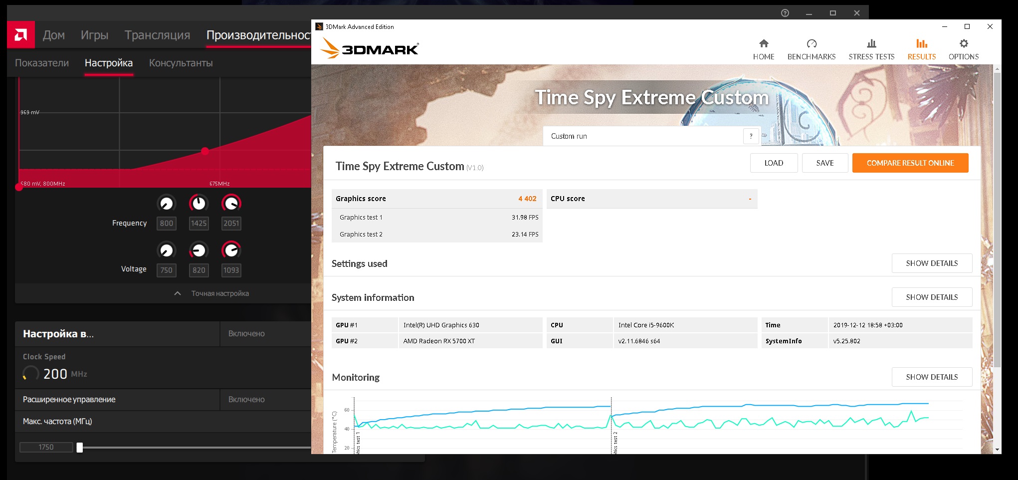The height and width of the screenshot is (480, 1018).
Task: Click the Custom run name field
Action: pyautogui.click(x=642, y=136)
